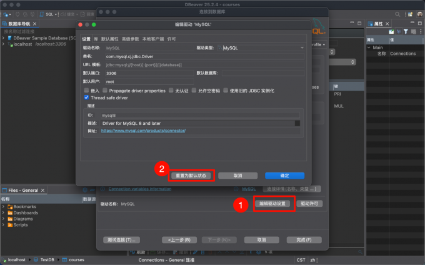Uncheck the Thread safe driver checkbox
Screen dimensions: 425x265
(86, 97)
